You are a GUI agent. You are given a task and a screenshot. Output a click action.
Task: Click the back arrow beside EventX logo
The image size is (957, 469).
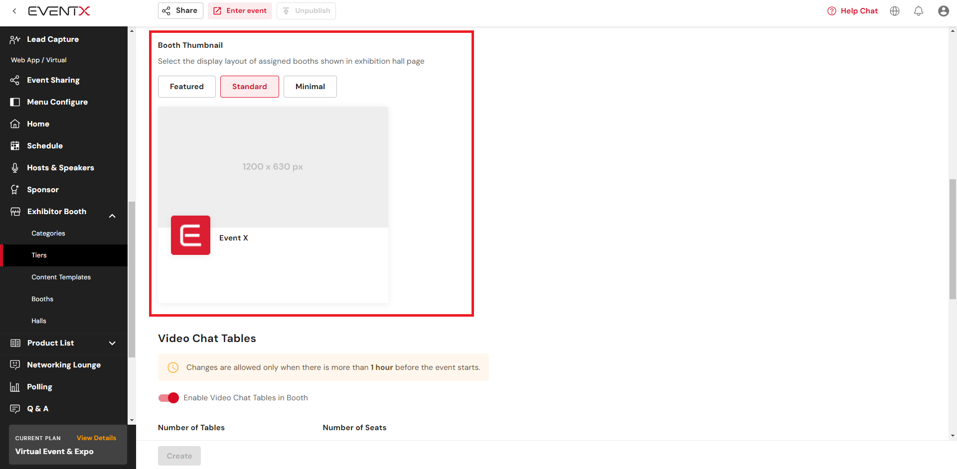tap(14, 11)
